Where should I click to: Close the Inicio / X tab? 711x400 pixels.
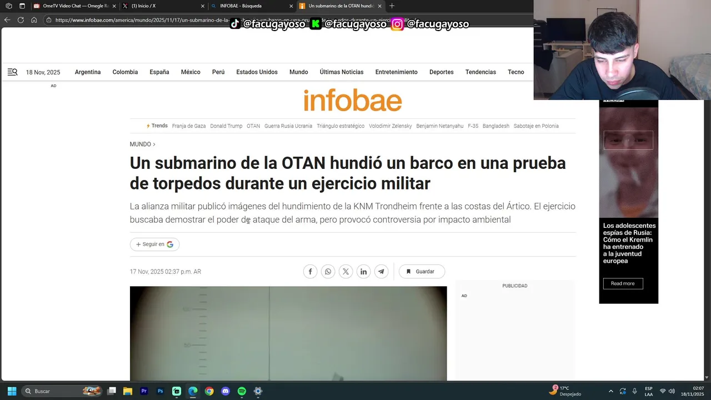click(202, 6)
